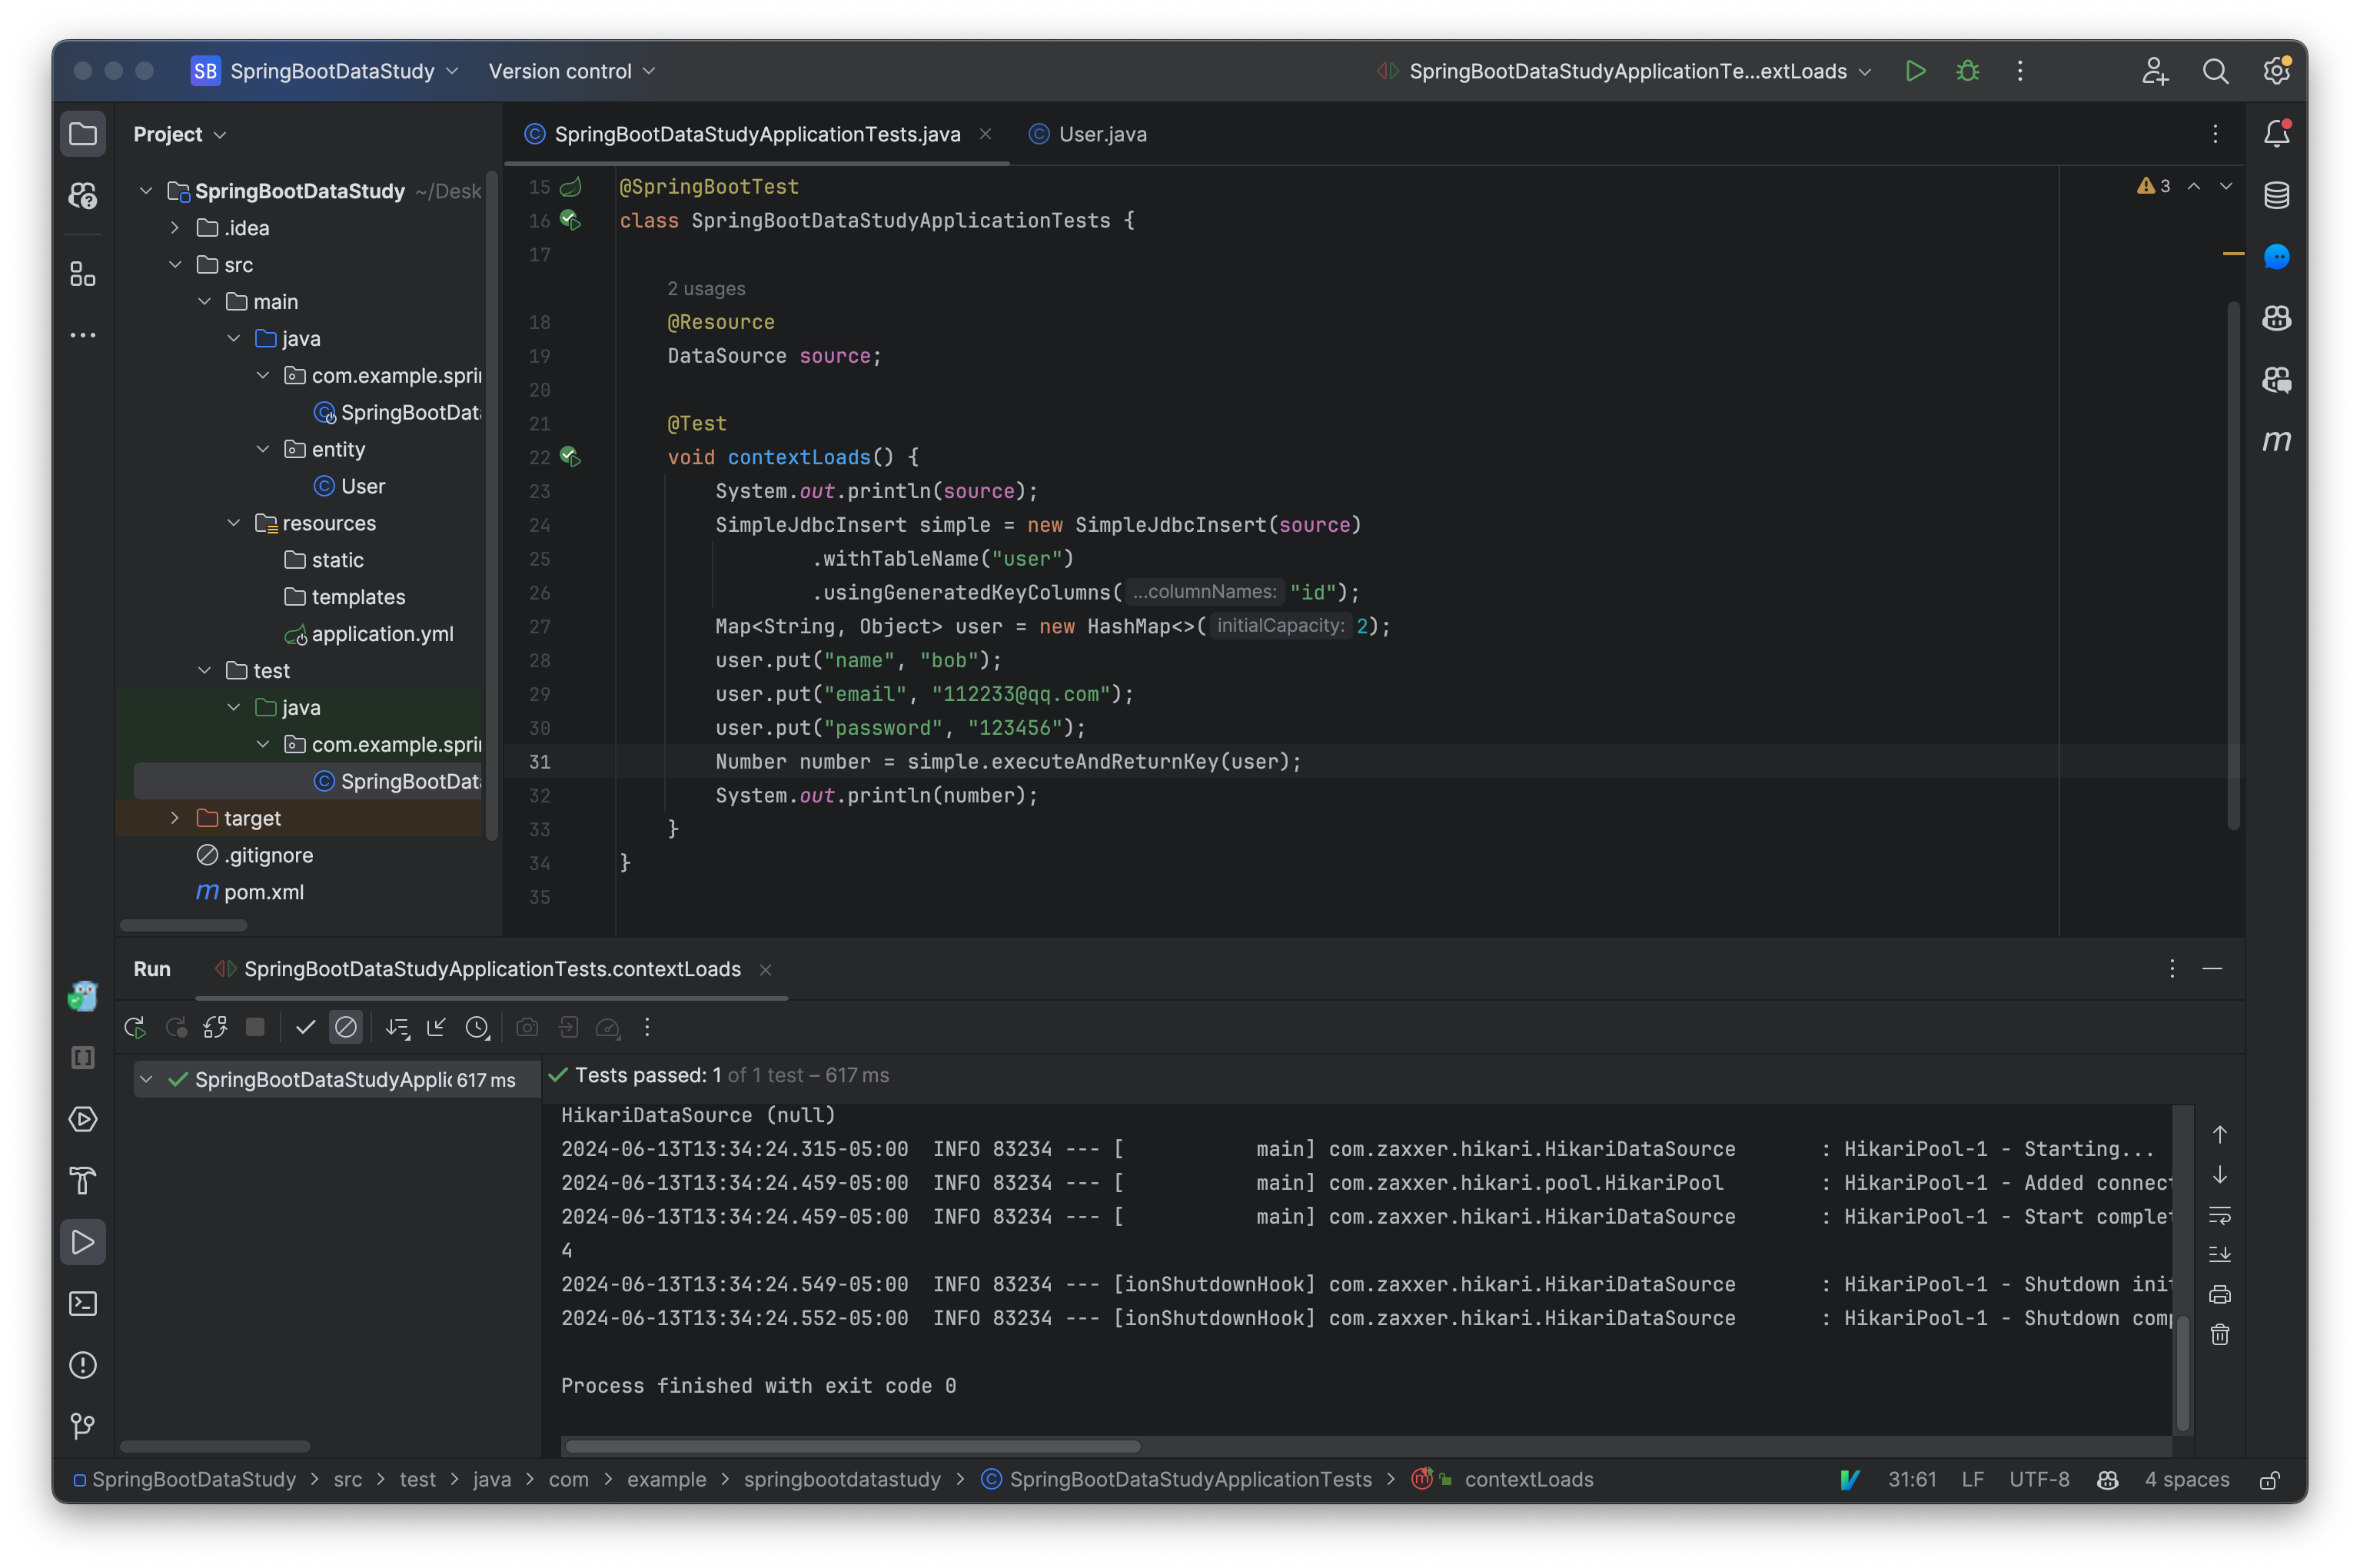
Task: Open Search Everywhere with the magnifier icon
Action: [x=2216, y=71]
